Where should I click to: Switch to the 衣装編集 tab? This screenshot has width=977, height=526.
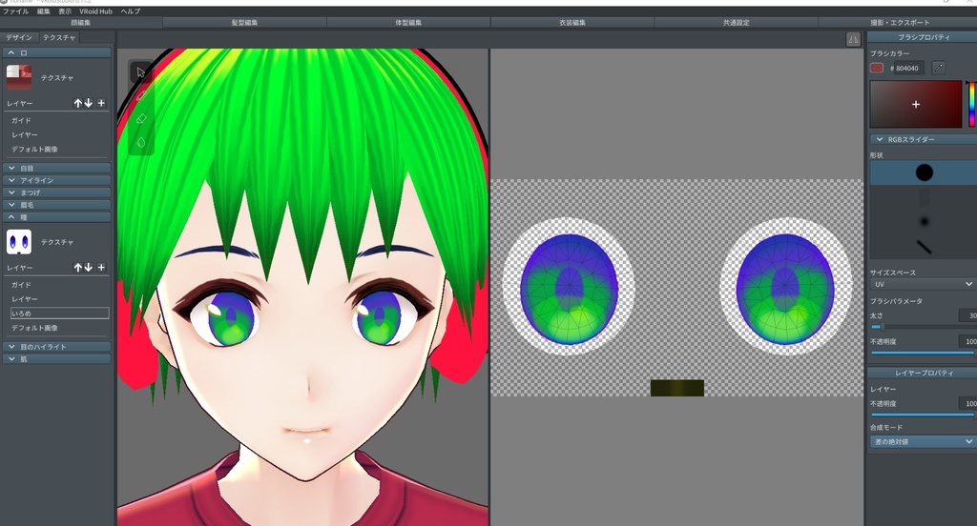click(572, 23)
